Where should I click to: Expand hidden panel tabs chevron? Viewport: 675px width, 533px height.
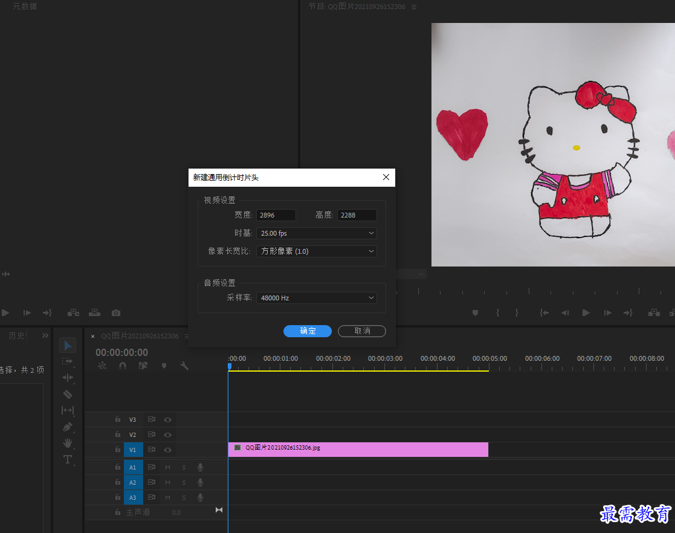[45, 335]
